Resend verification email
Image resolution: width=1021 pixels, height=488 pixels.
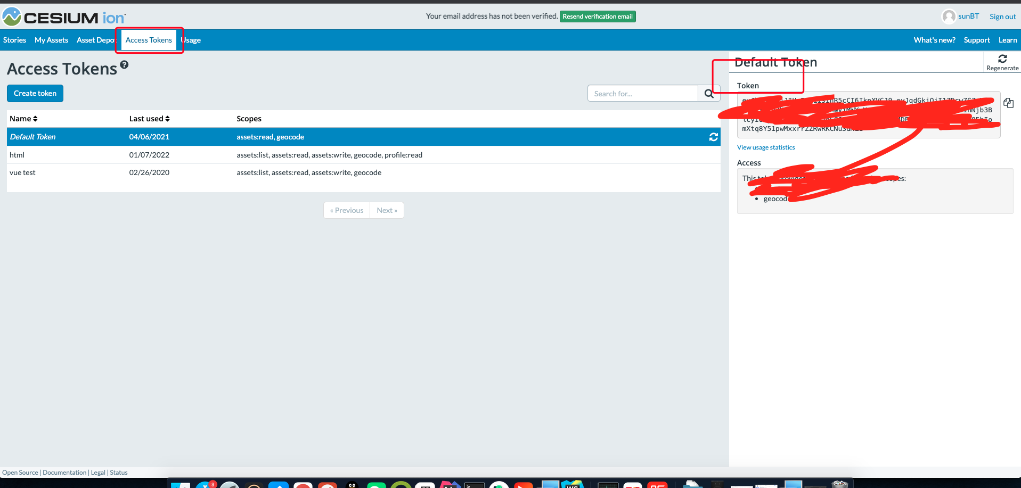click(x=597, y=16)
